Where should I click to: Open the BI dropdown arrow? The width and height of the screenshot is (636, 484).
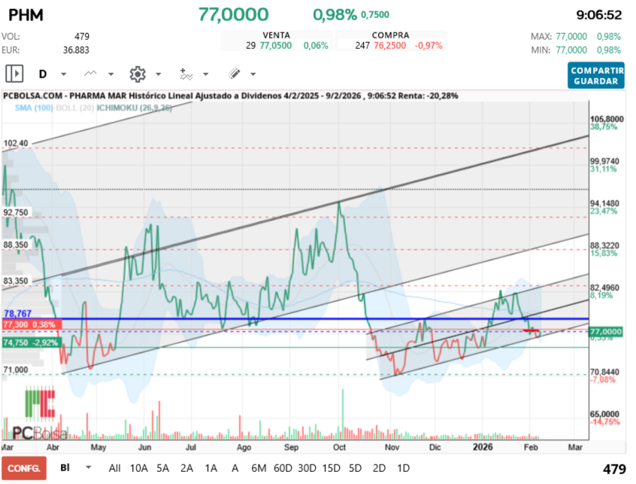90,467
